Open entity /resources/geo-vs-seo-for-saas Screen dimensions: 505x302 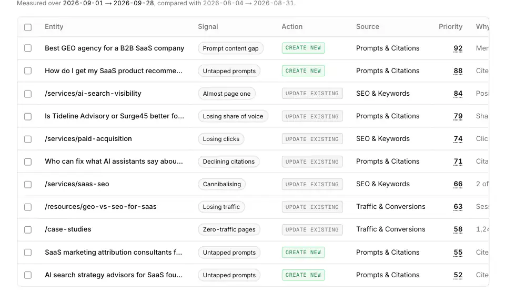100,207
